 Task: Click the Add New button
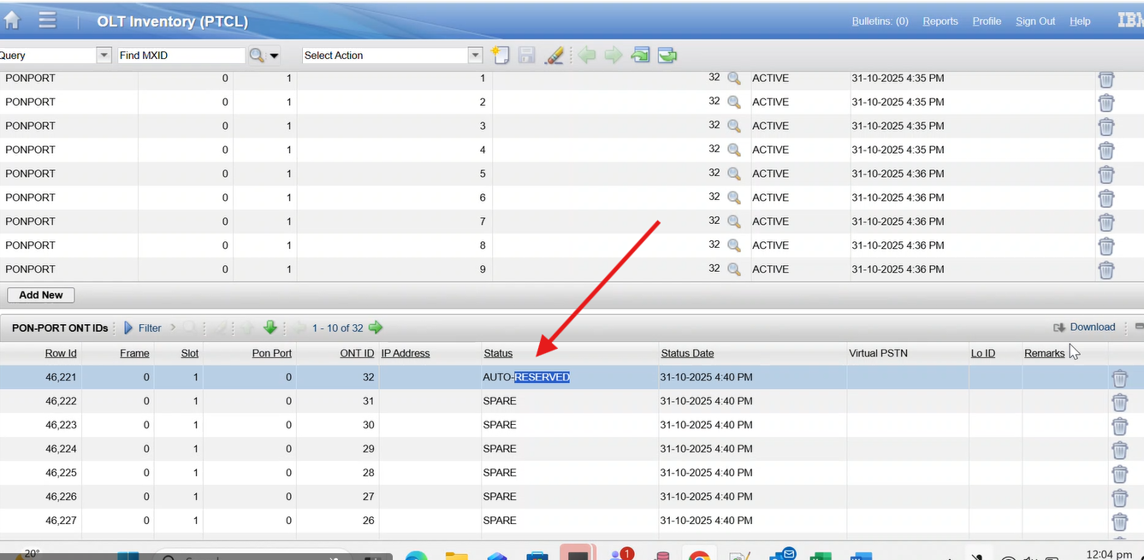(x=41, y=295)
